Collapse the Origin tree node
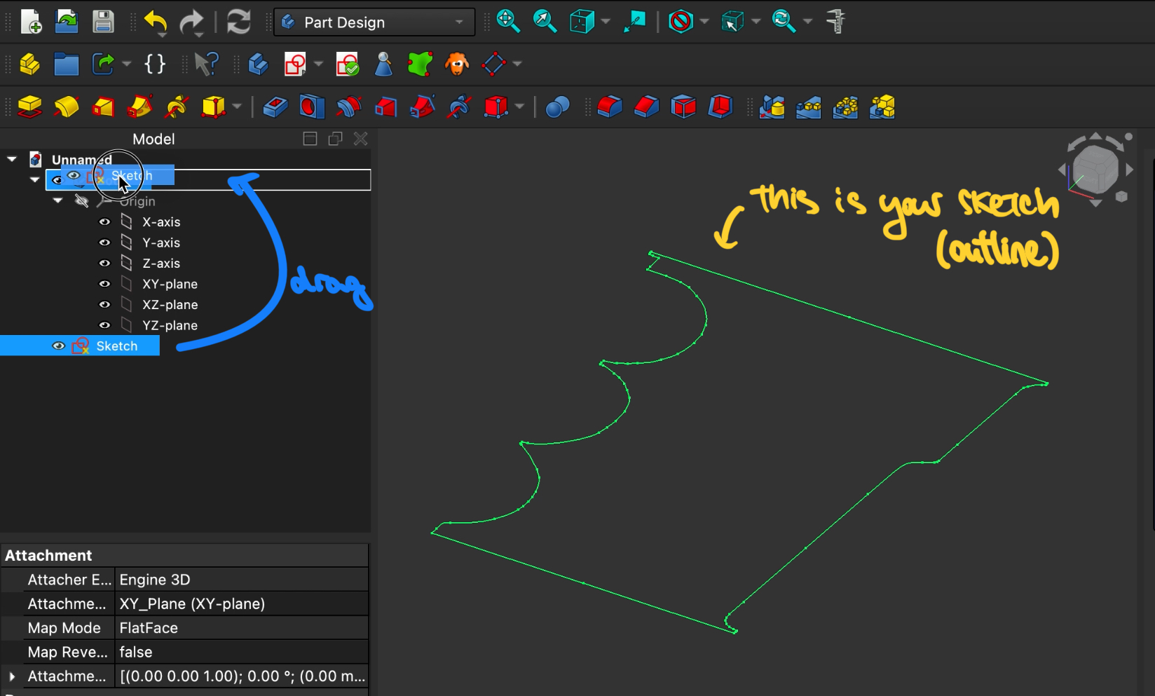The width and height of the screenshot is (1155, 696). 58,201
